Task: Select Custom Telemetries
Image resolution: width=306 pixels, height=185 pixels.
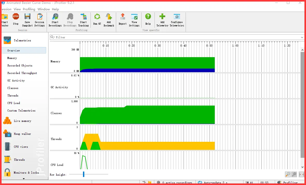Action: click(22, 110)
